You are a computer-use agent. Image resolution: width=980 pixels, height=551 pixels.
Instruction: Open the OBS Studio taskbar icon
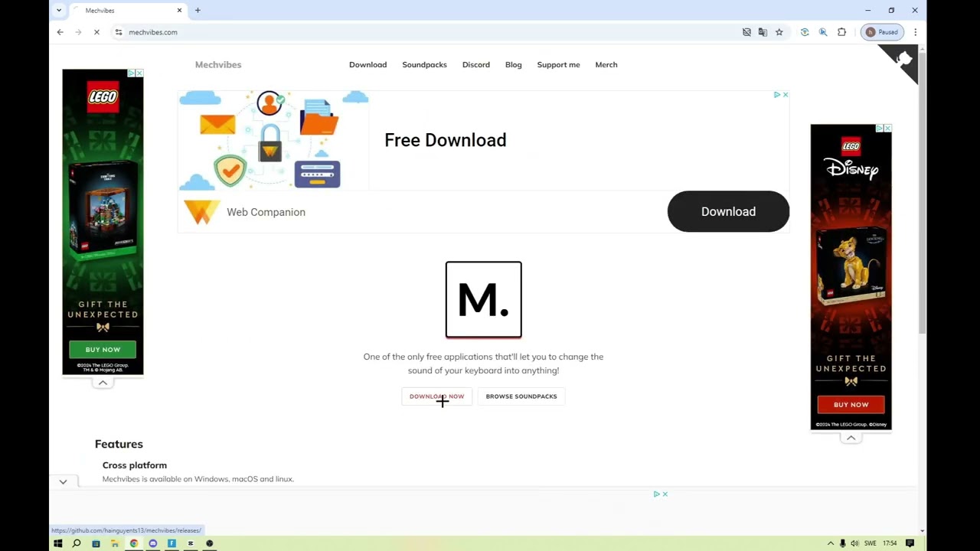209,543
